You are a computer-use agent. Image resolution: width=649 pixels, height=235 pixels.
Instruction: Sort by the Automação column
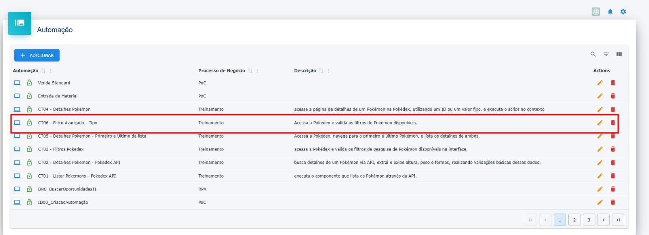click(43, 71)
